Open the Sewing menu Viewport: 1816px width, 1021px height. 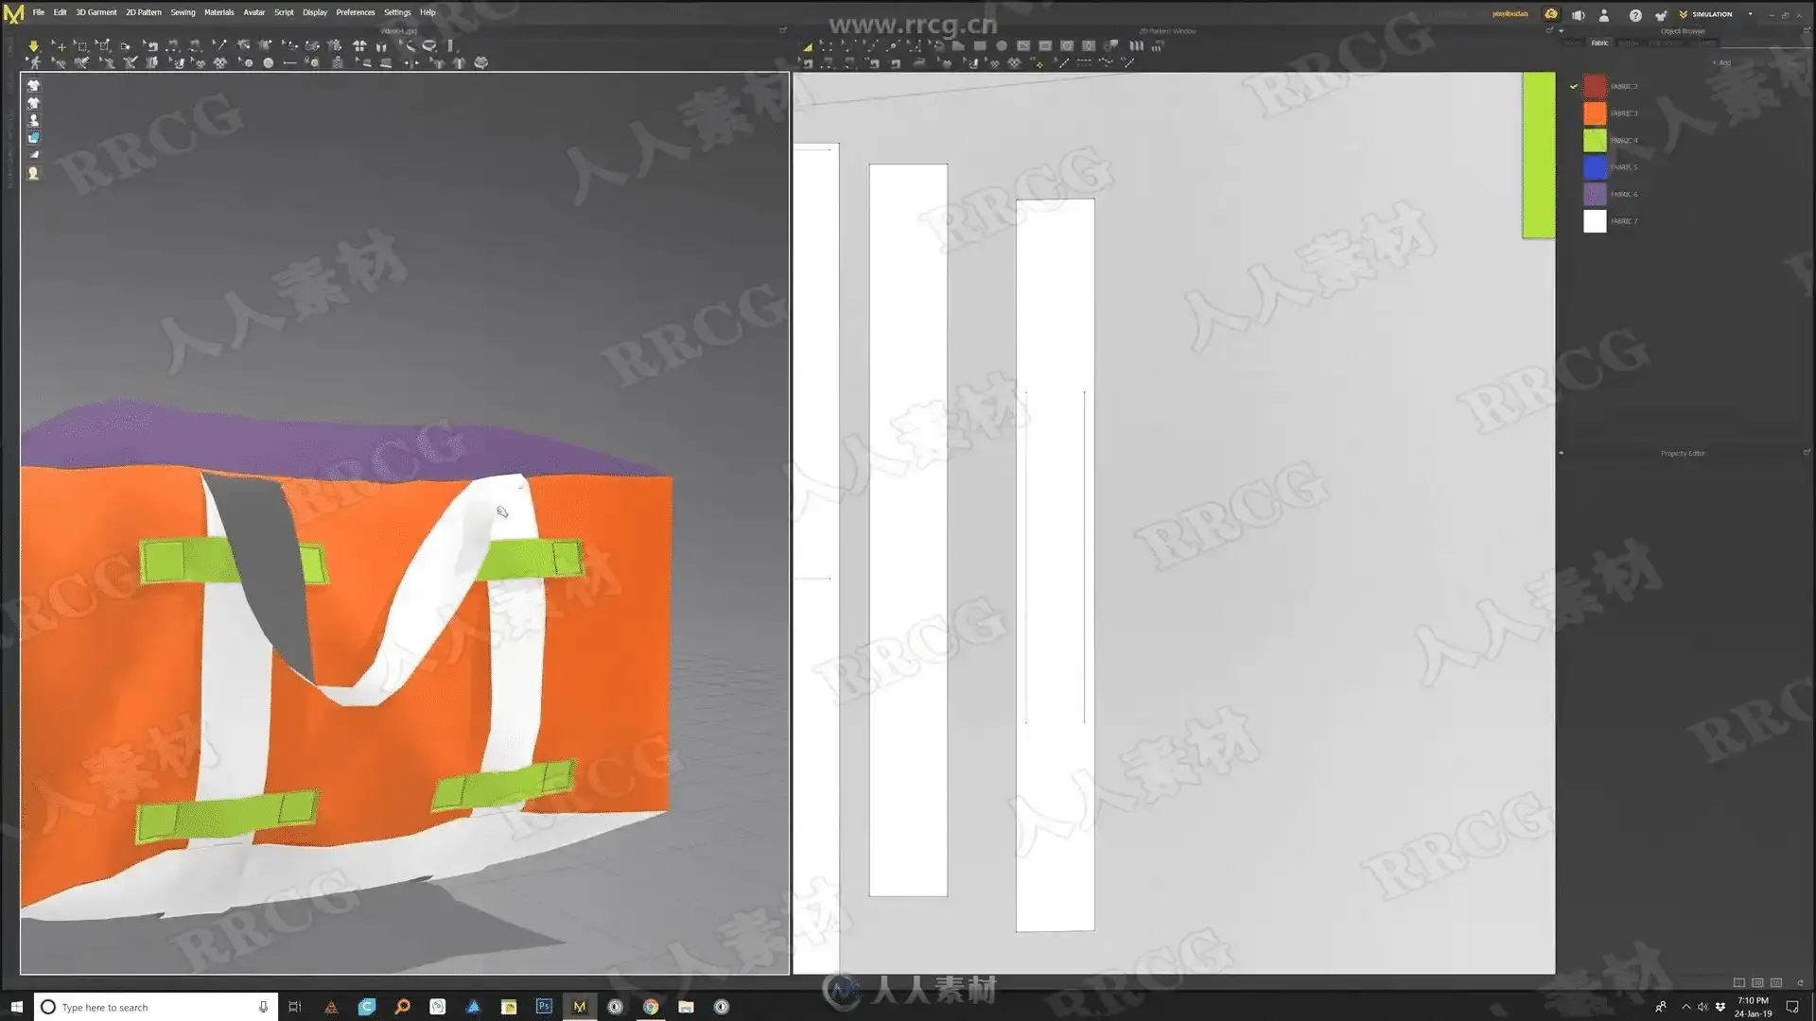click(183, 12)
